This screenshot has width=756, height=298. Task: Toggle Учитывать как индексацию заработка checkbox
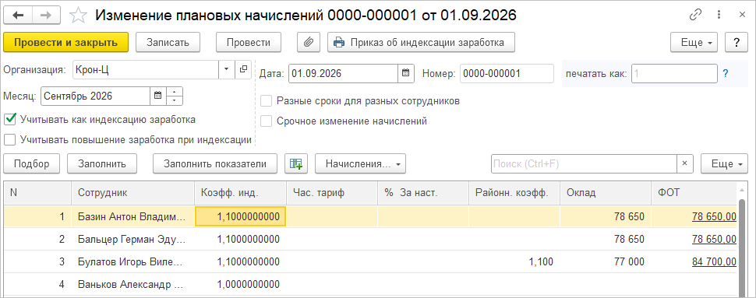10,119
